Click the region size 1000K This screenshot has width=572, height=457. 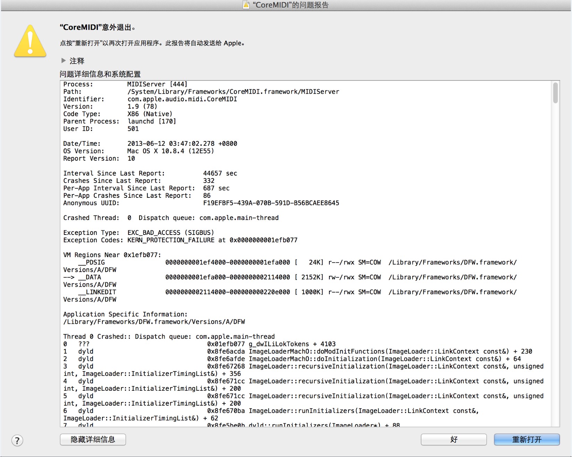(x=311, y=292)
